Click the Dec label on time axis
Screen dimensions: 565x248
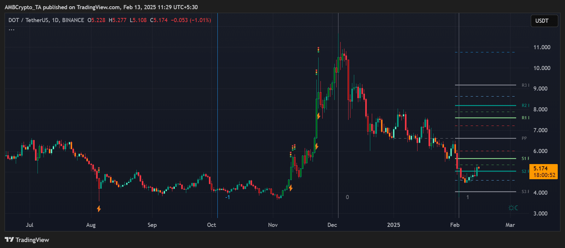(332, 225)
